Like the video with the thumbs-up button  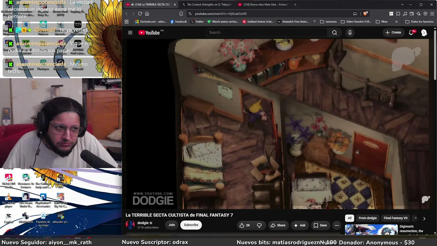[245, 225]
